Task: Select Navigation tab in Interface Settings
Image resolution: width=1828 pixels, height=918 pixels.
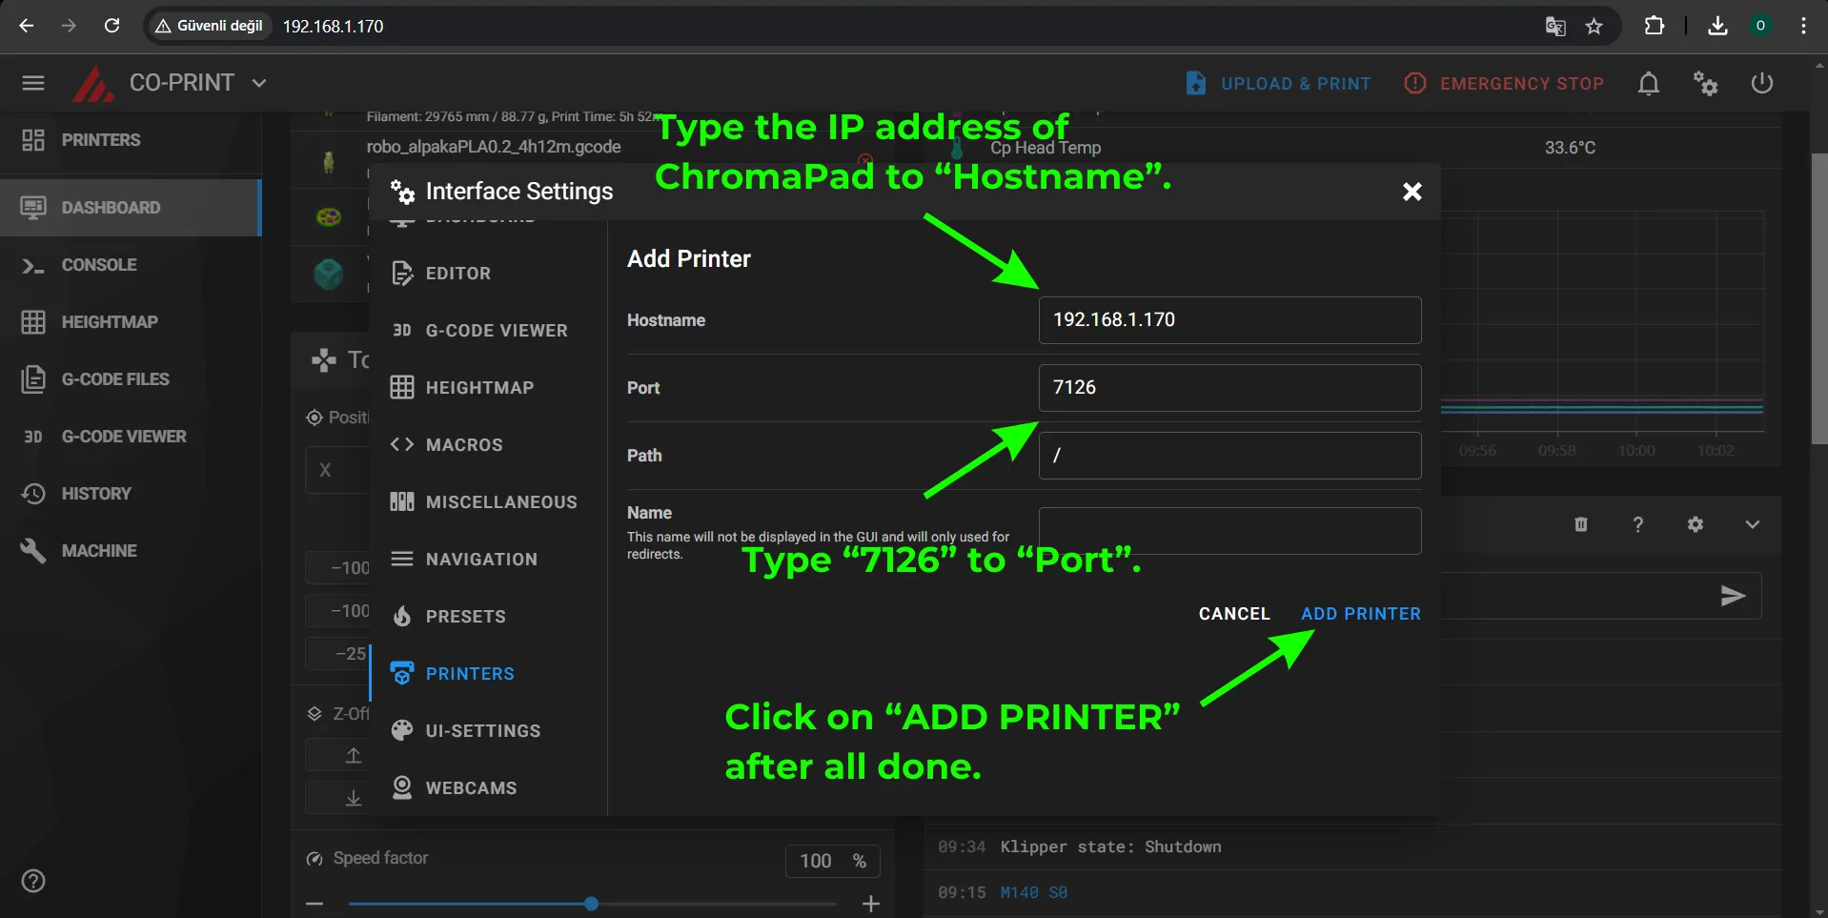Action: click(488, 560)
